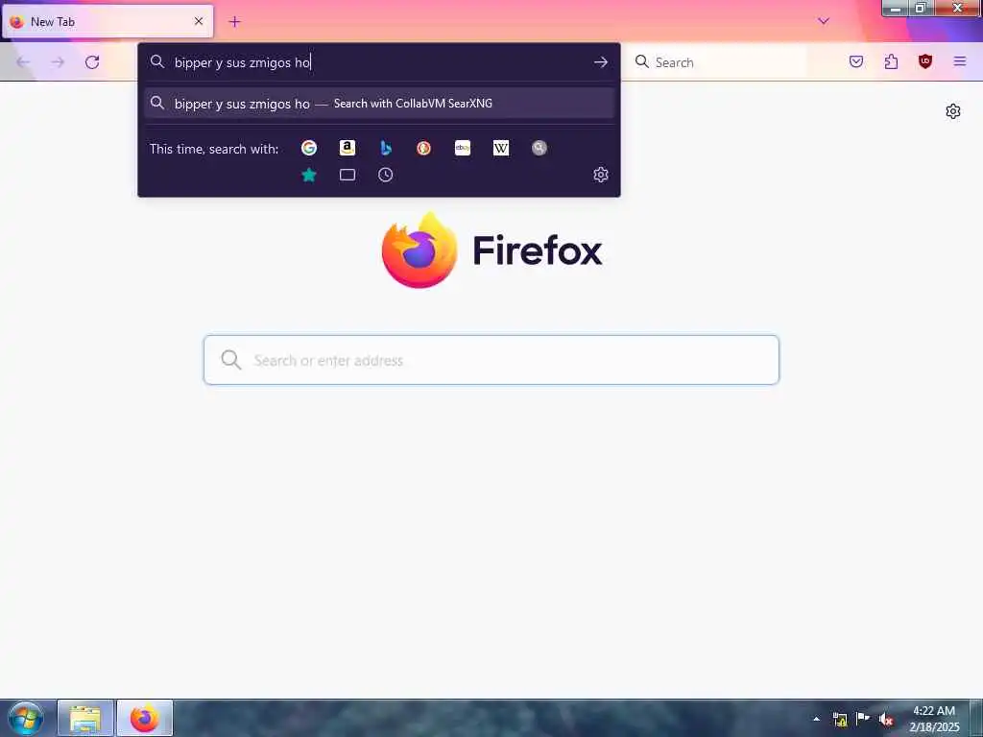The height and width of the screenshot is (737, 983).
Task: Focus the toolbar Search box
Action: click(718, 62)
